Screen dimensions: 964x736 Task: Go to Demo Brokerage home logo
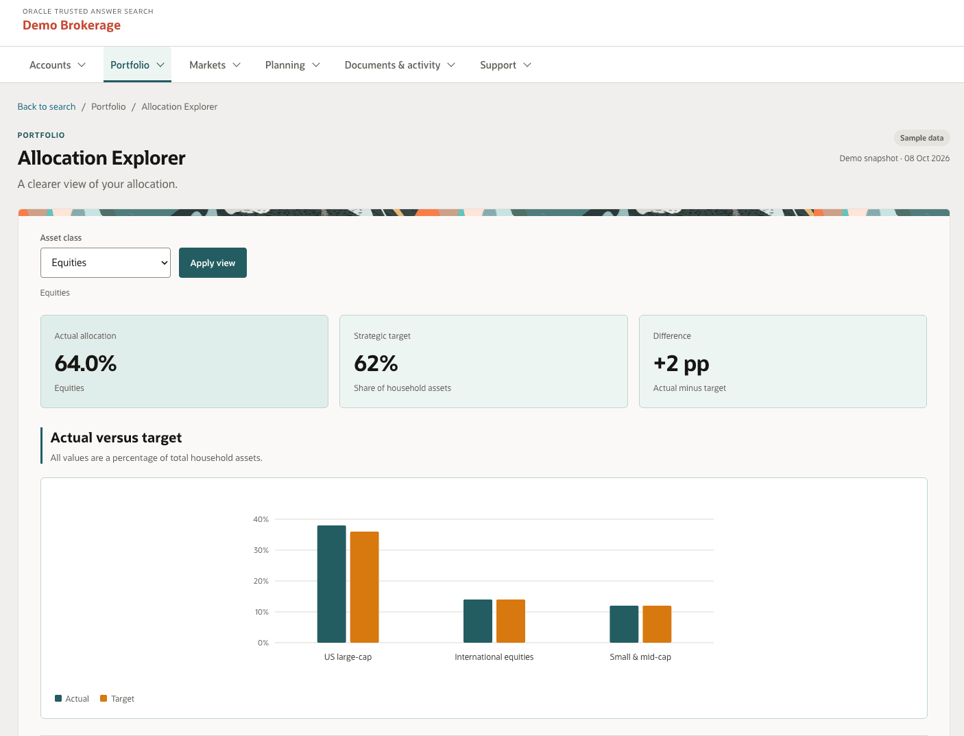pos(71,25)
